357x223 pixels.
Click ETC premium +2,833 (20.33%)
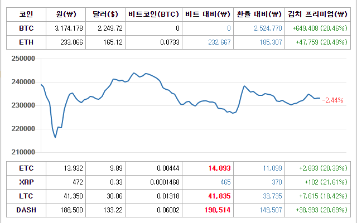[323, 168]
